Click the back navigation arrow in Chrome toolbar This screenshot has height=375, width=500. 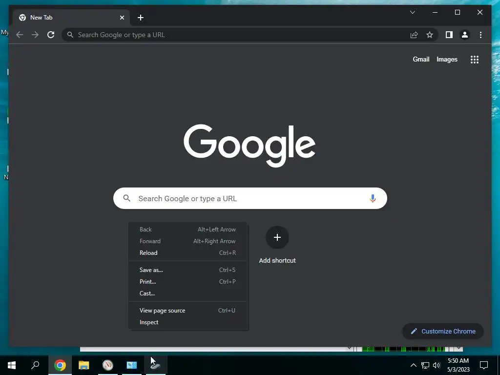[20, 35]
